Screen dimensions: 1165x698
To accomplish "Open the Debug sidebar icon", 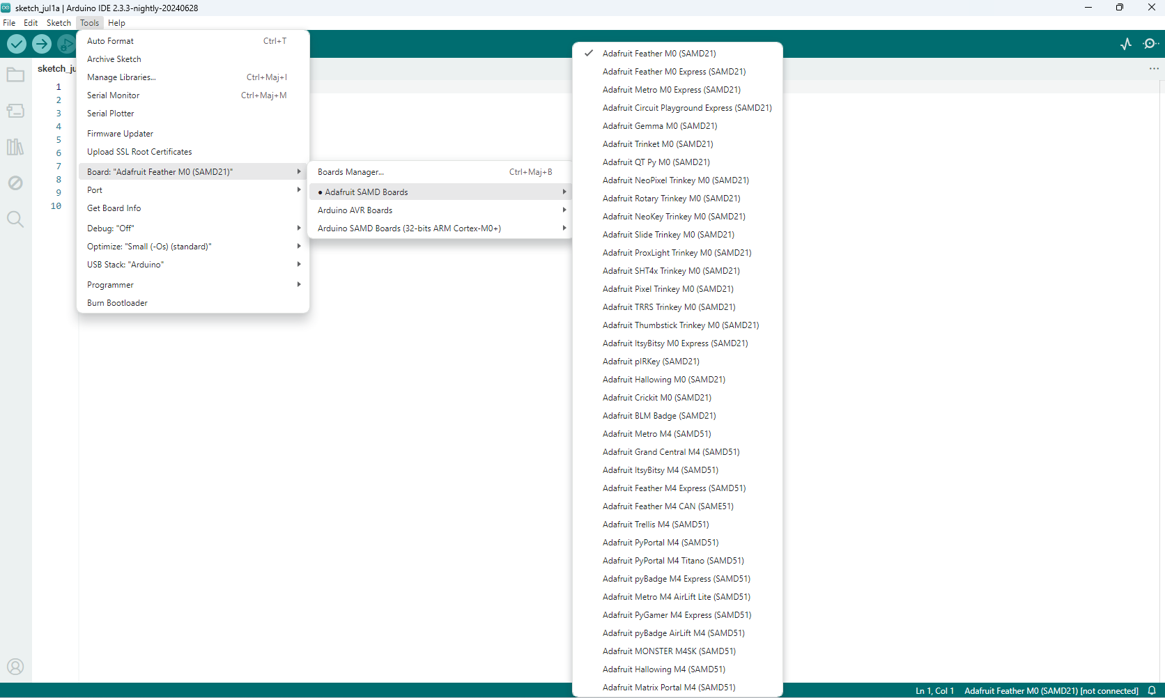I will click(15, 183).
